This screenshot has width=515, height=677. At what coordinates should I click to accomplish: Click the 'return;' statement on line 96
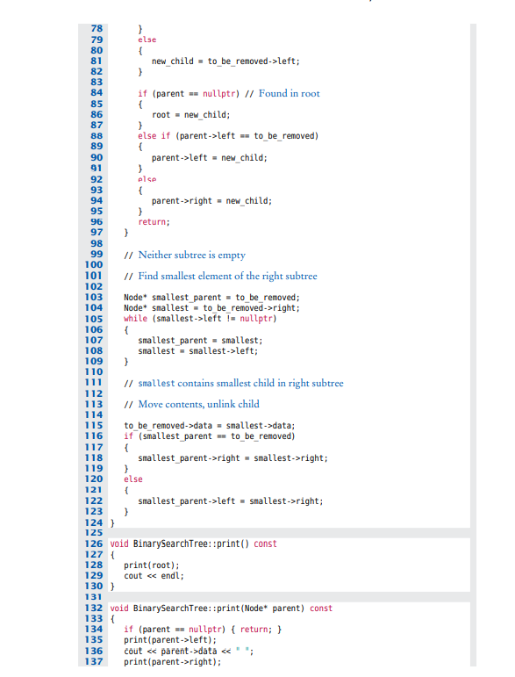[154, 222]
